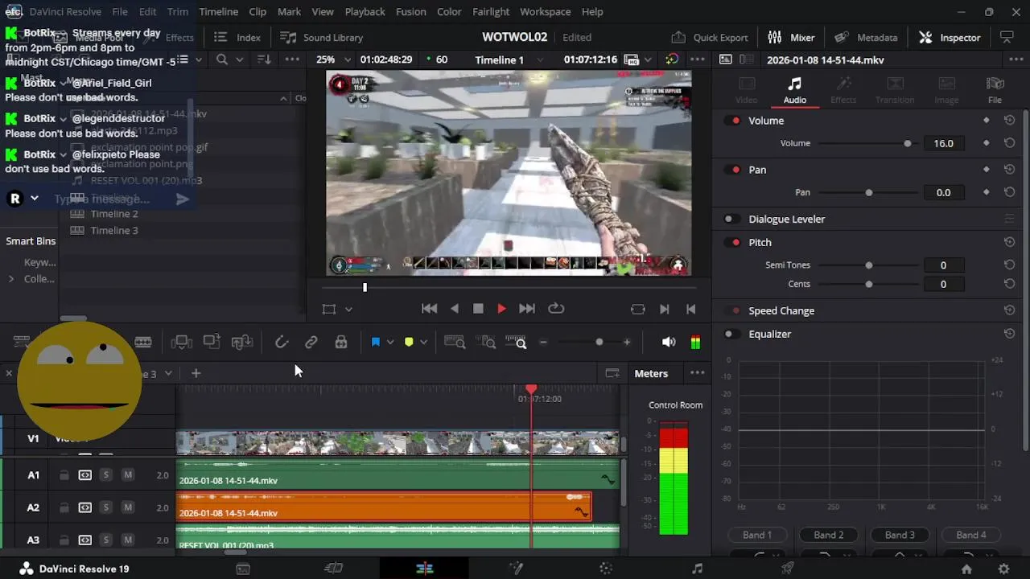Open the Index panel
Screen dimensions: 1030x579
click(238, 38)
